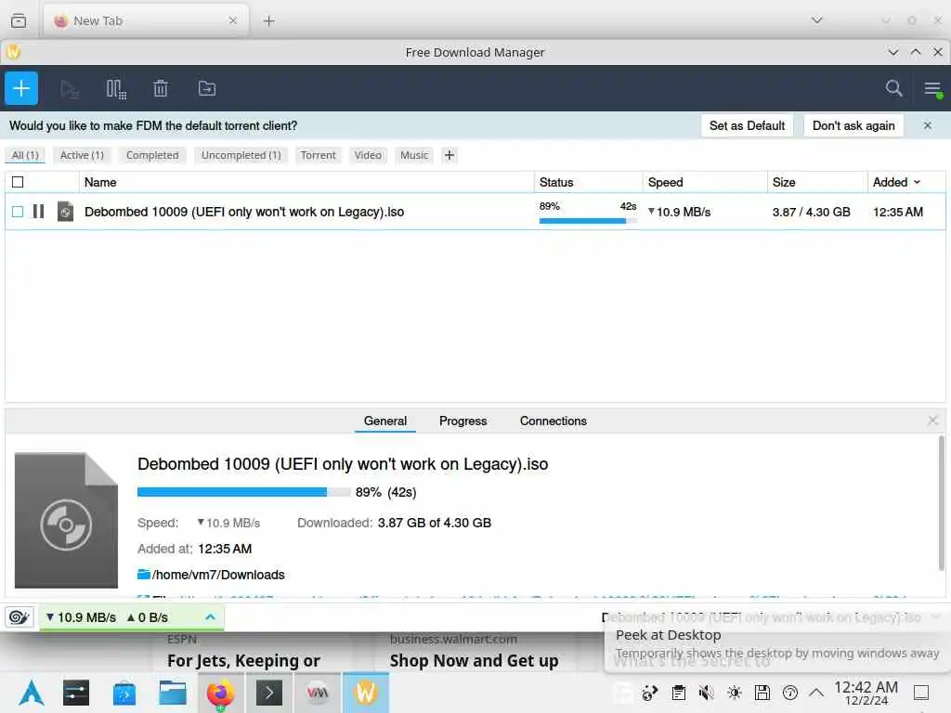Image resolution: width=951 pixels, height=713 pixels.
Task: Sort by the Name column header
Action: pos(306,182)
